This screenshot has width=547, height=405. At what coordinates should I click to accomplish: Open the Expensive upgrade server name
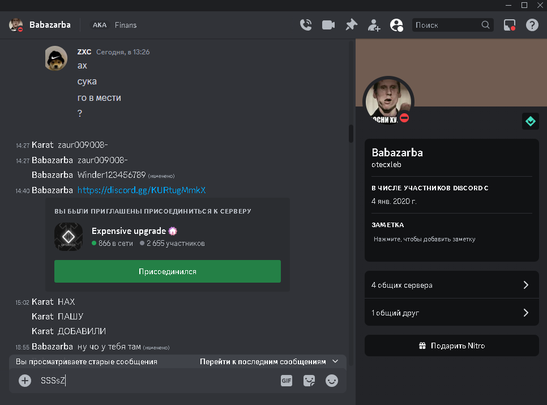129,231
